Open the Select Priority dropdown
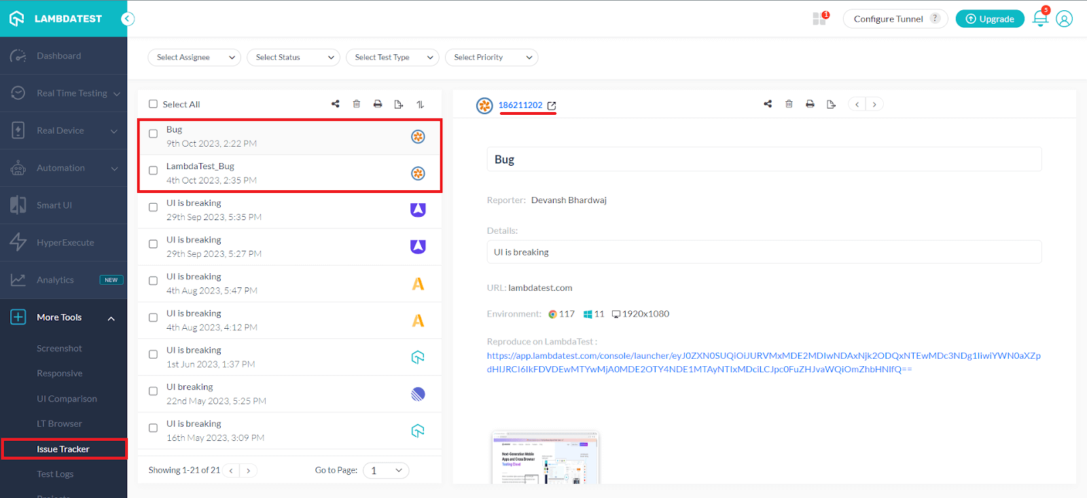 492,57
